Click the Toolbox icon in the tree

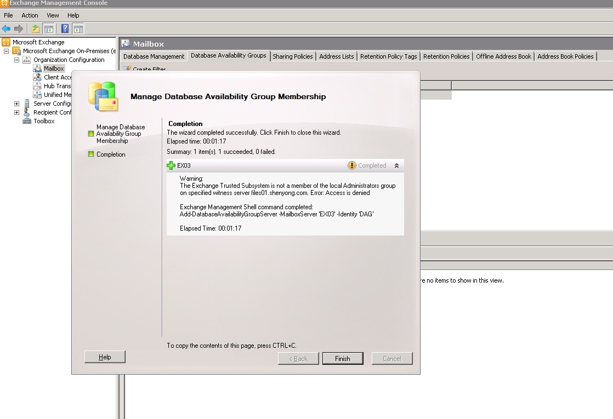26,121
